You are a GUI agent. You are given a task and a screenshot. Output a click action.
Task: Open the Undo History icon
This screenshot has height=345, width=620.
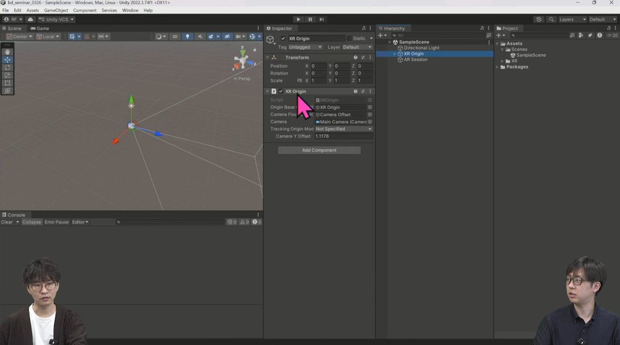[x=539, y=20]
